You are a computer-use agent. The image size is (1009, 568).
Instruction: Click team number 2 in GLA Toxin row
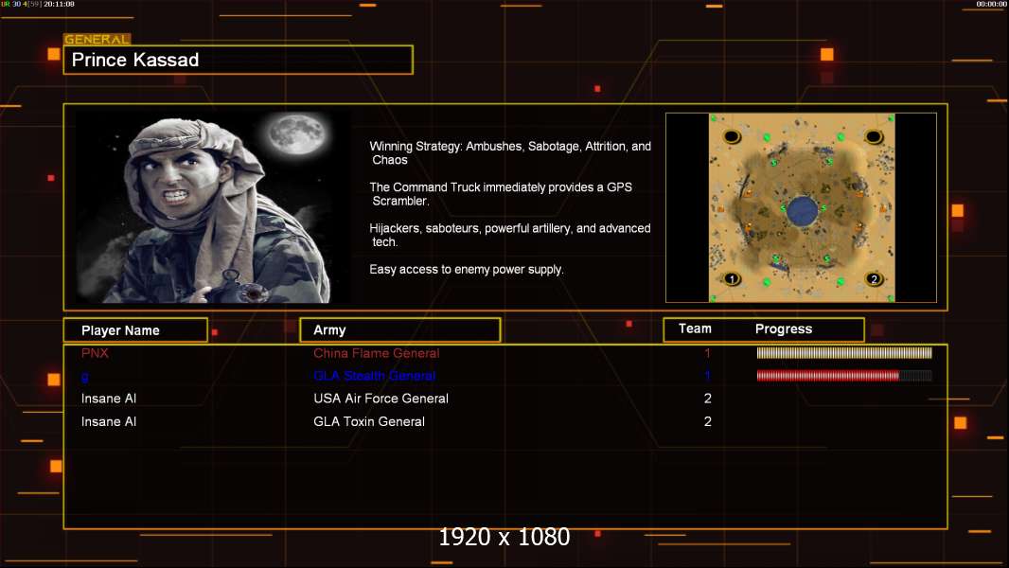707,422
